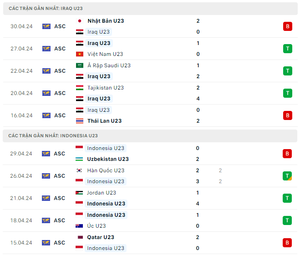Click the Jordan flag icon
Image resolution: width=300 pixels, height=260 pixels.
(80, 193)
